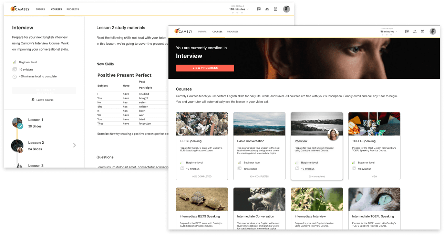The height and width of the screenshot is (235, 444).
Task: Click the syllabus icon in Interview sidebar
Action: click(x=14, y=70)
